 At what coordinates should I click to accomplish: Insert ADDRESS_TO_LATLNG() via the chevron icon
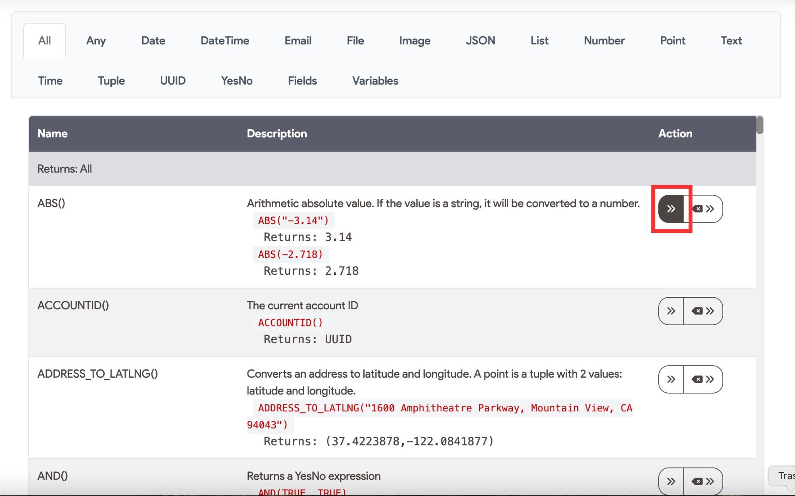tap(670, 379)
